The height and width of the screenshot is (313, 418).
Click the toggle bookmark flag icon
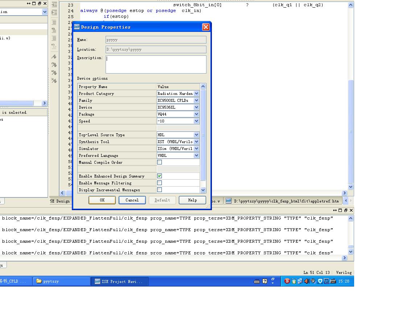54,57
